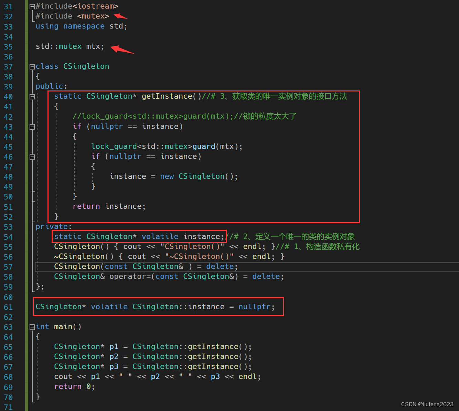The image size is (459, 411).
Task: Collapse the outer if (nullptr == instance) fold on line 43
Action: point(32,127)
